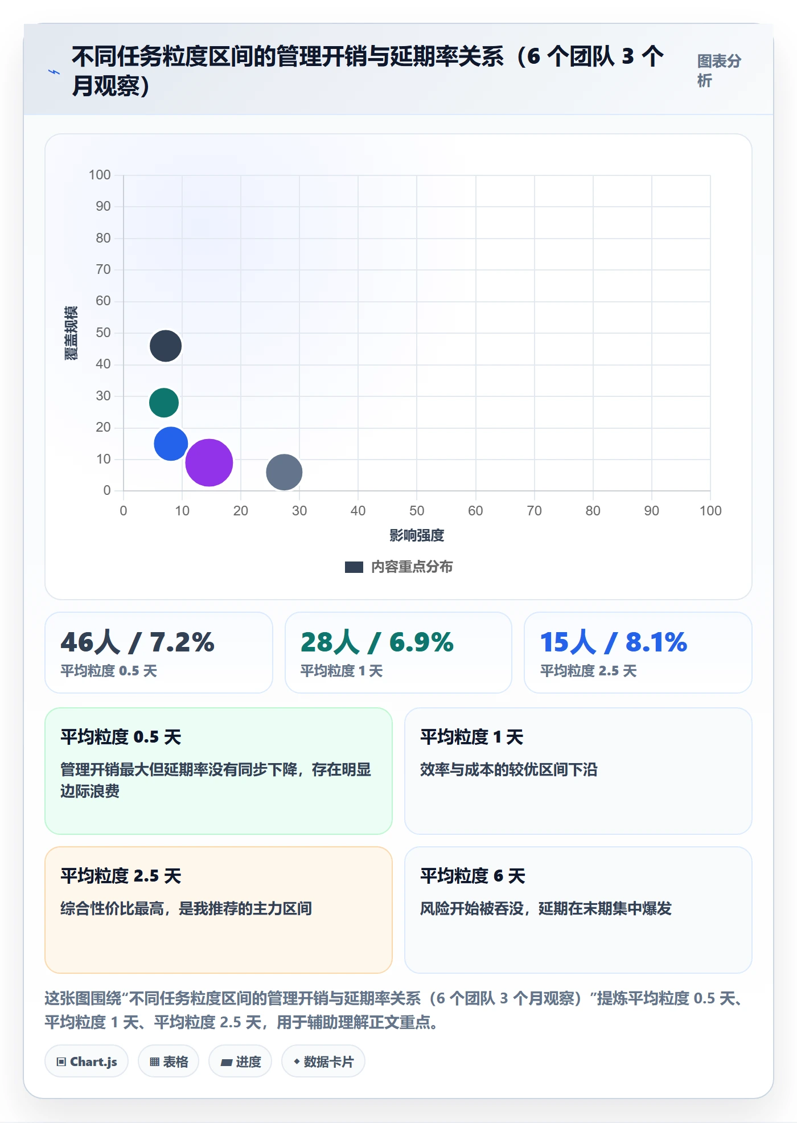Click the diamond icon in the 数据卡片 tag
This screenshot has width=797, height=1123.
[297, 1062]
